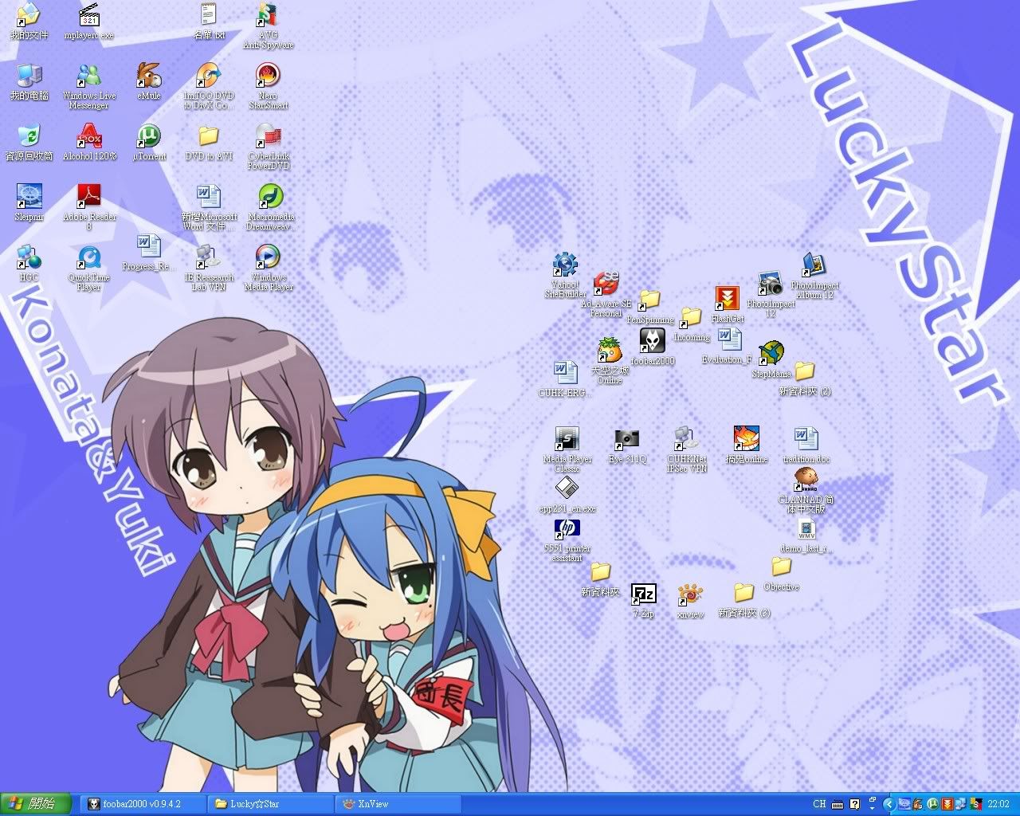Click the FlashGet system tray icon
This screenshot has height=816, width=1020.
coord(947,804)
